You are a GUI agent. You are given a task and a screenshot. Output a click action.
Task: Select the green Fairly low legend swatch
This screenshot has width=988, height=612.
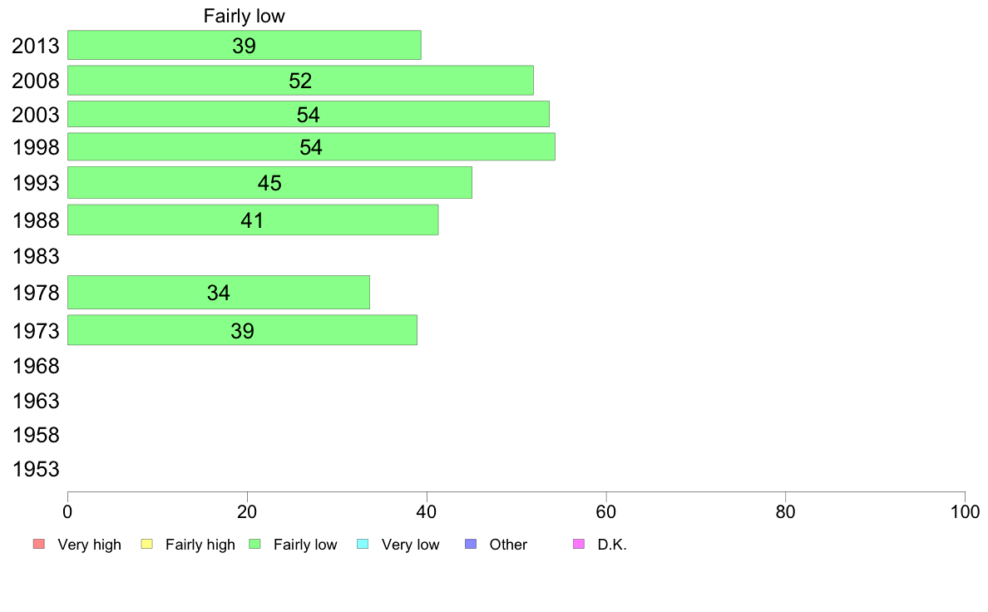[255, 545]
